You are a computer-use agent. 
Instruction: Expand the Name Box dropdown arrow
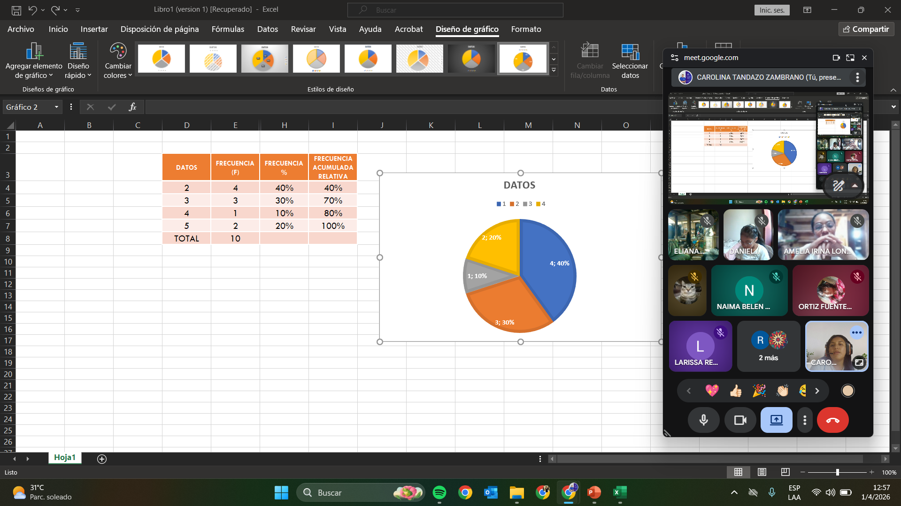point(56,107)
